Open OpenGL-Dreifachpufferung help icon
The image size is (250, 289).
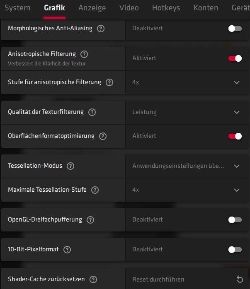click(x=90, y=220)
